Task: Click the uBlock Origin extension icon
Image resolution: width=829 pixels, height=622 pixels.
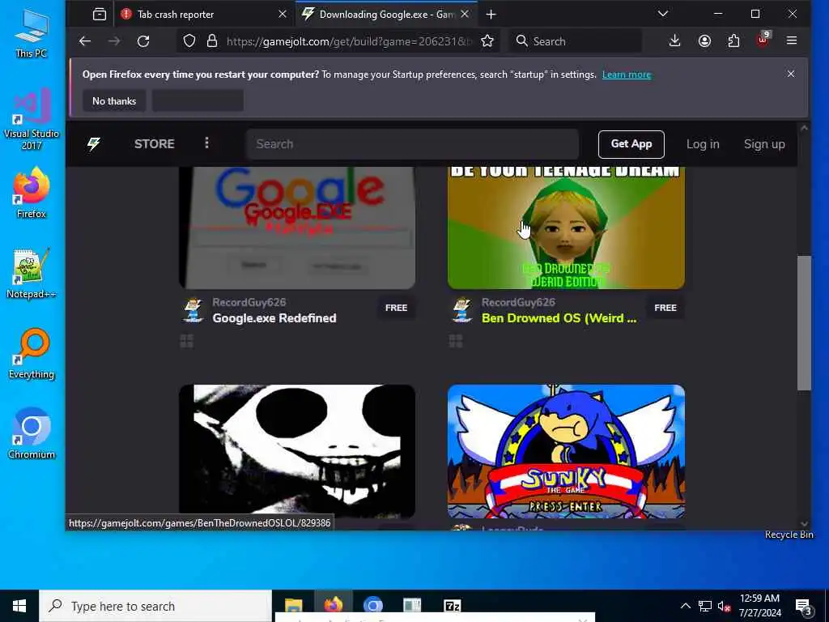Action: [763, 40]
